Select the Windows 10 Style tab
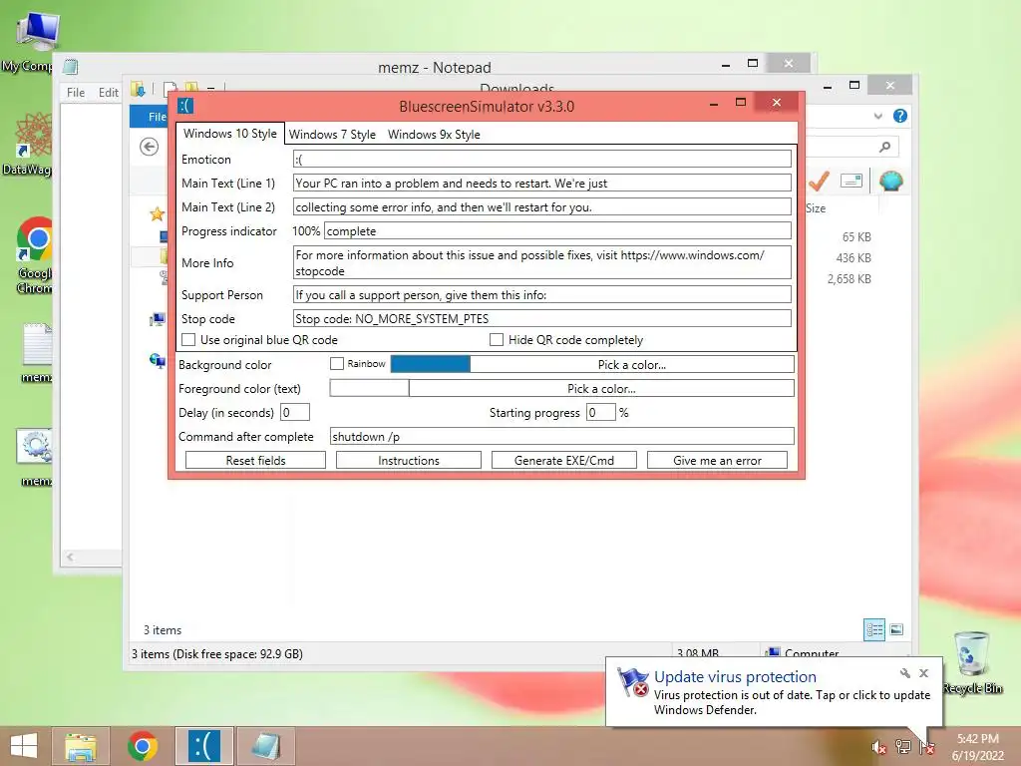The height and width of the screenshot is (766, 1021). tap(230, 134)
